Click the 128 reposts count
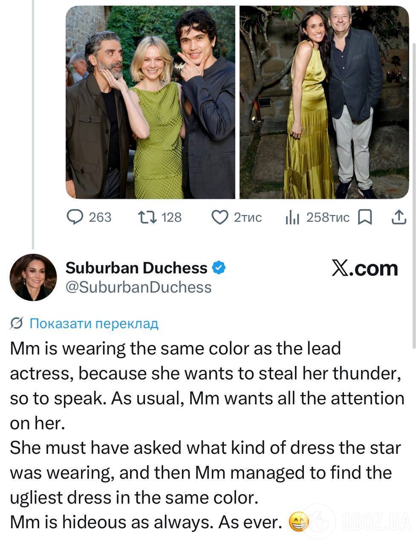This screenshot has height=546, width=419. click(x=171, y=218)
